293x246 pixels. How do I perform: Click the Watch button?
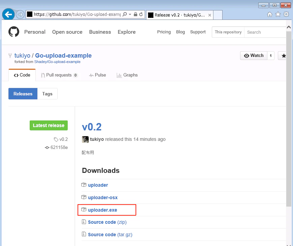(254, 56)
